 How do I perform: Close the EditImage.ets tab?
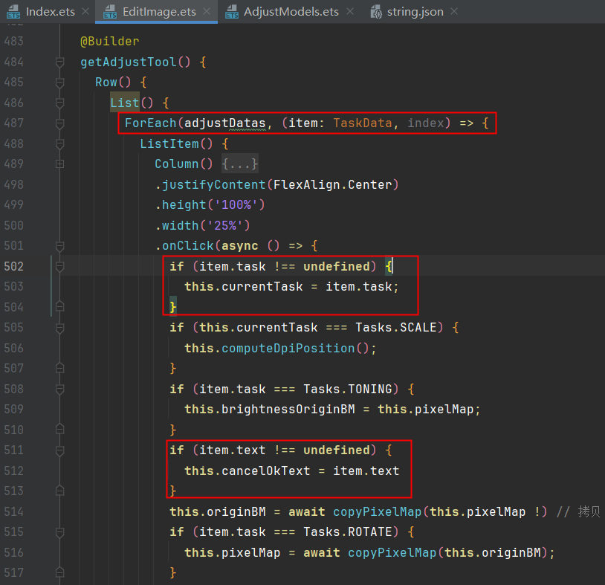pos(205,12)
